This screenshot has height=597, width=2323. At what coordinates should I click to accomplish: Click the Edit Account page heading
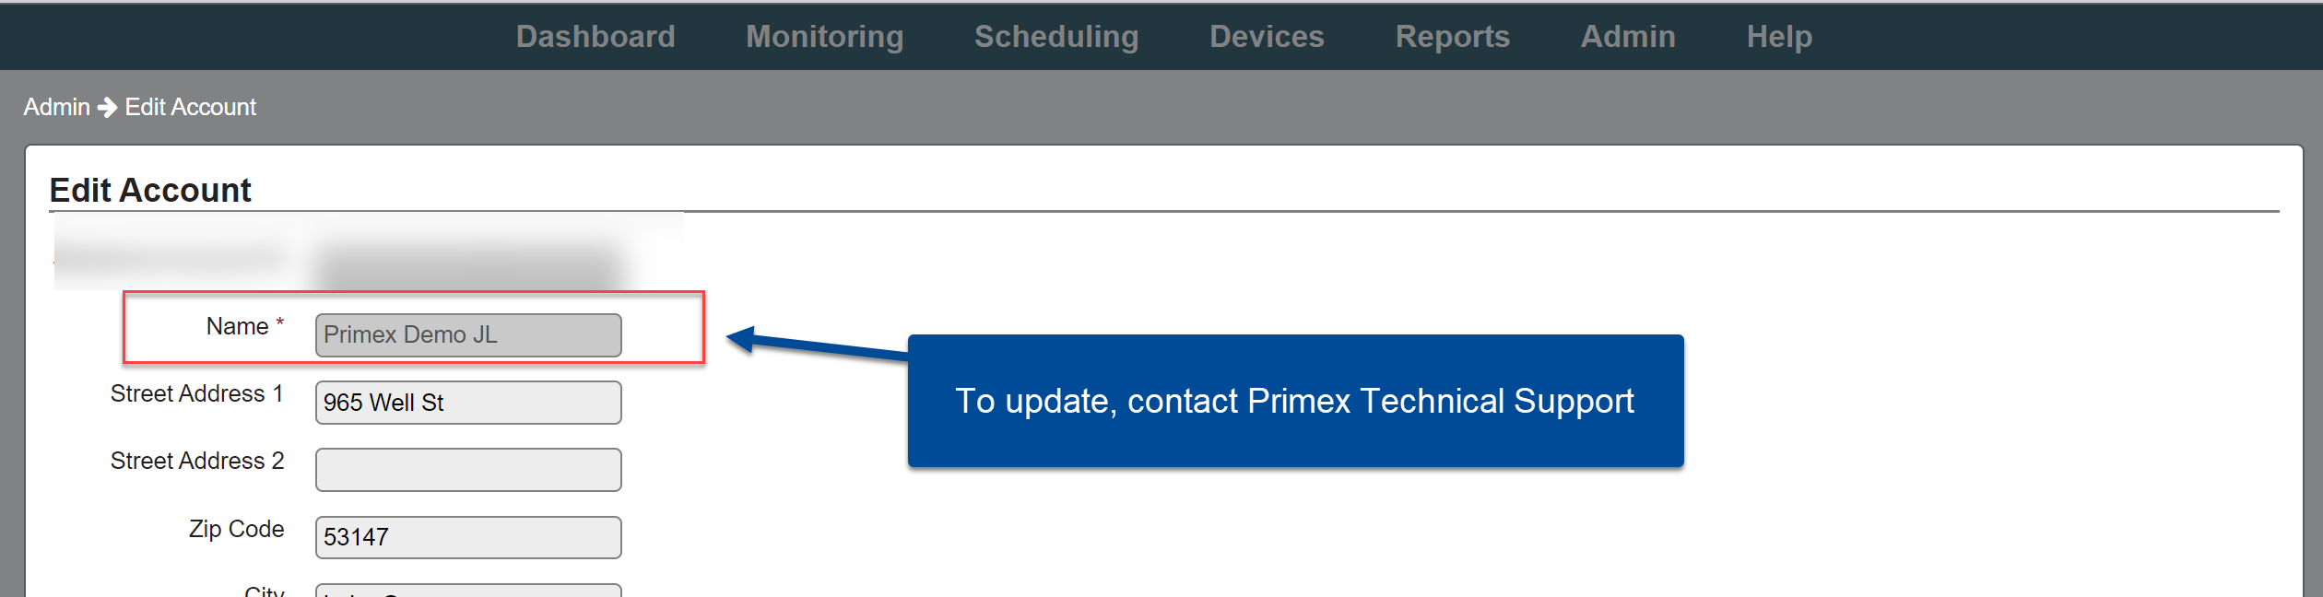pos(151,190)
